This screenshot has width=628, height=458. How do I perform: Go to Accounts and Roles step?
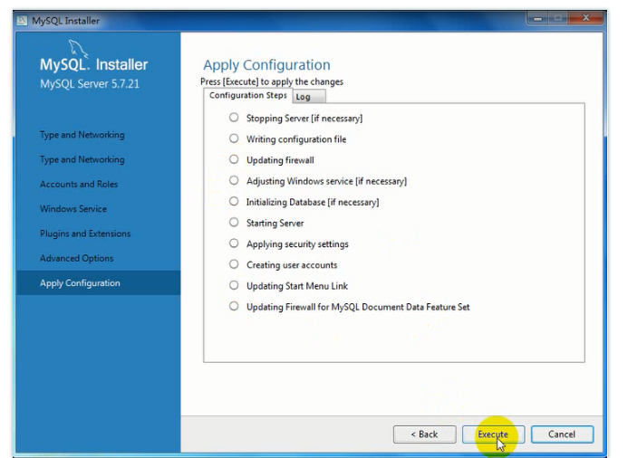(79, 184)
